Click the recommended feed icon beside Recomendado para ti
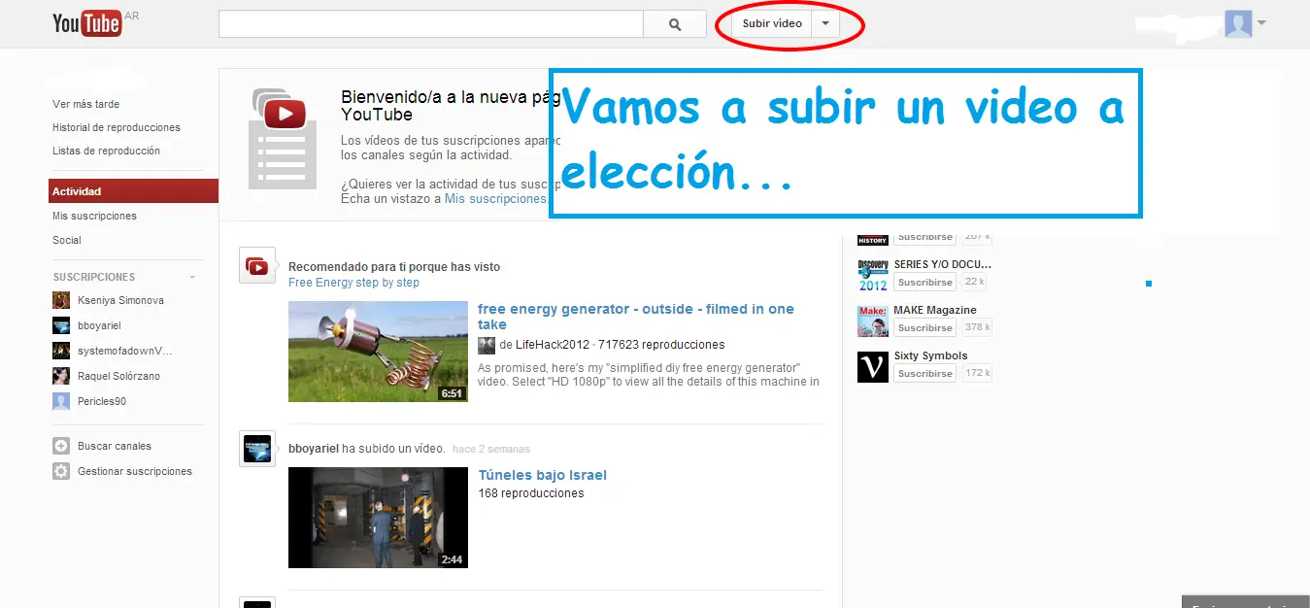This screenshot has height=608, width=1310. (257, 265)
